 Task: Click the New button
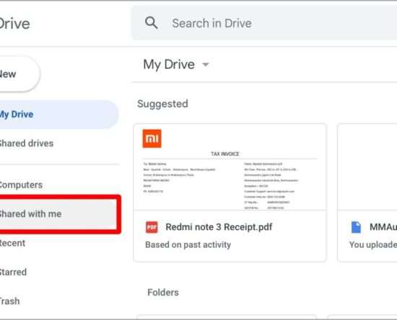pos(18,74)
